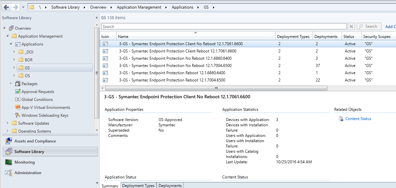Click the icon of Client Reboot 12.1.7061.6600 row
Screen dimensions: 396x188
click(105, 51)
